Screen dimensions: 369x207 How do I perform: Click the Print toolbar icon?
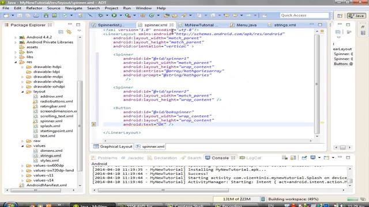click(x=36, y=16)
